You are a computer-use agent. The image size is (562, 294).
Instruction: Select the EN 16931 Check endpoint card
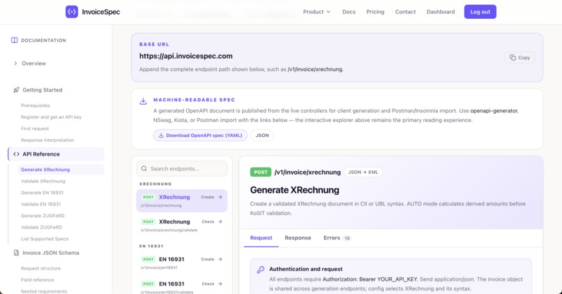tap(182, 287)
